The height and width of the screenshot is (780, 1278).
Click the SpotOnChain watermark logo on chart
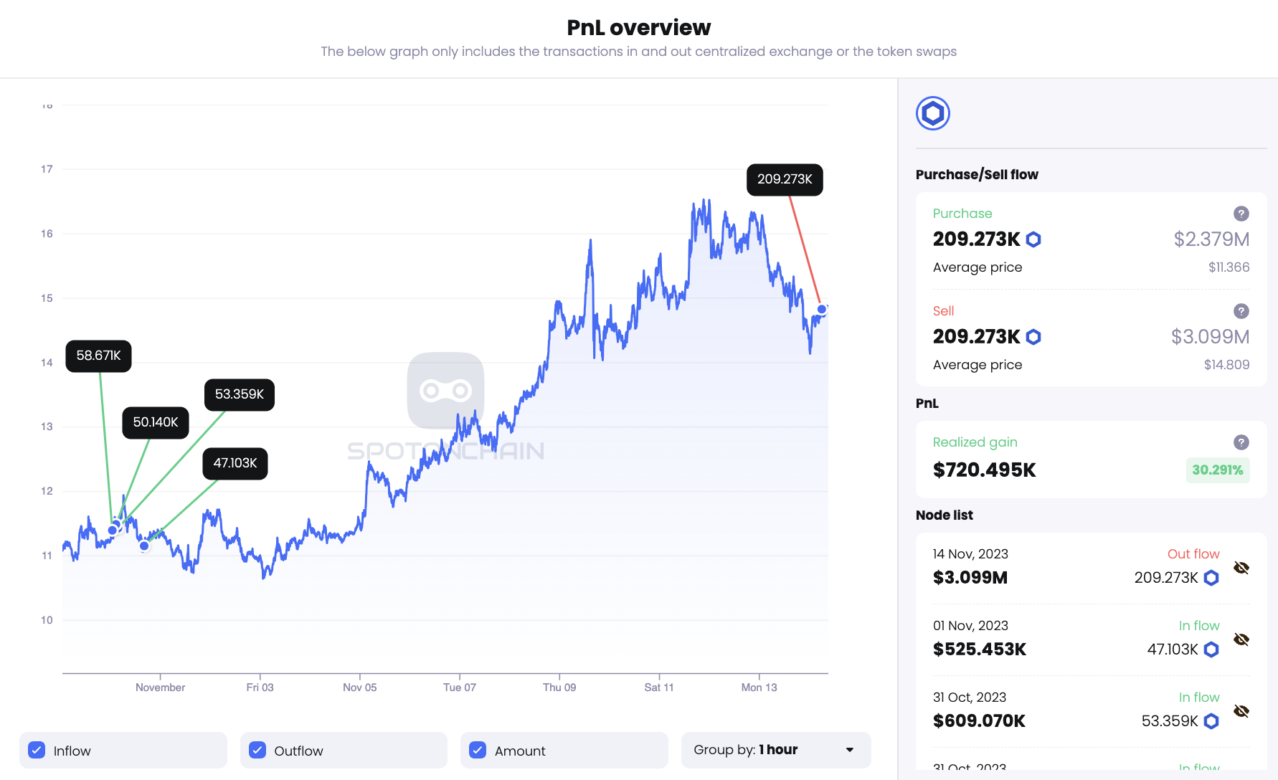click(x=445, y=391)
